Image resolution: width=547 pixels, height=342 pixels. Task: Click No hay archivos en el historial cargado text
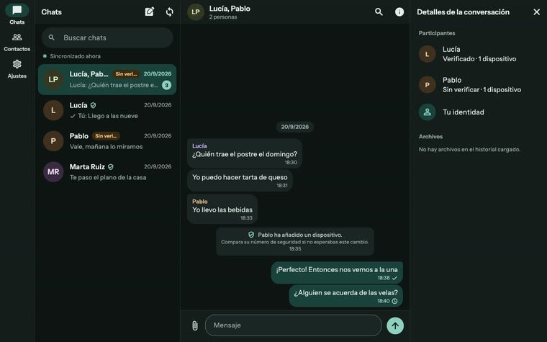pos(469,149)
